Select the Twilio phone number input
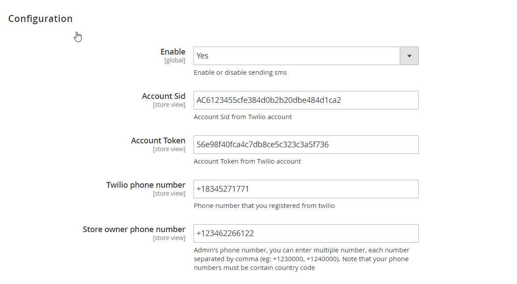Image resolution: width=517 pixels, height=284 pixels. [x=306, y=189]
